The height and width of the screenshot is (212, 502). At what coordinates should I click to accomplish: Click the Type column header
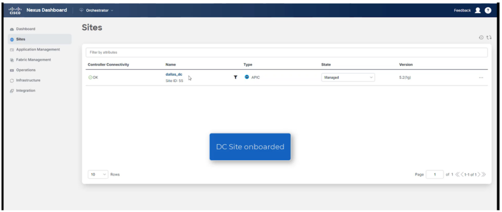248,64
